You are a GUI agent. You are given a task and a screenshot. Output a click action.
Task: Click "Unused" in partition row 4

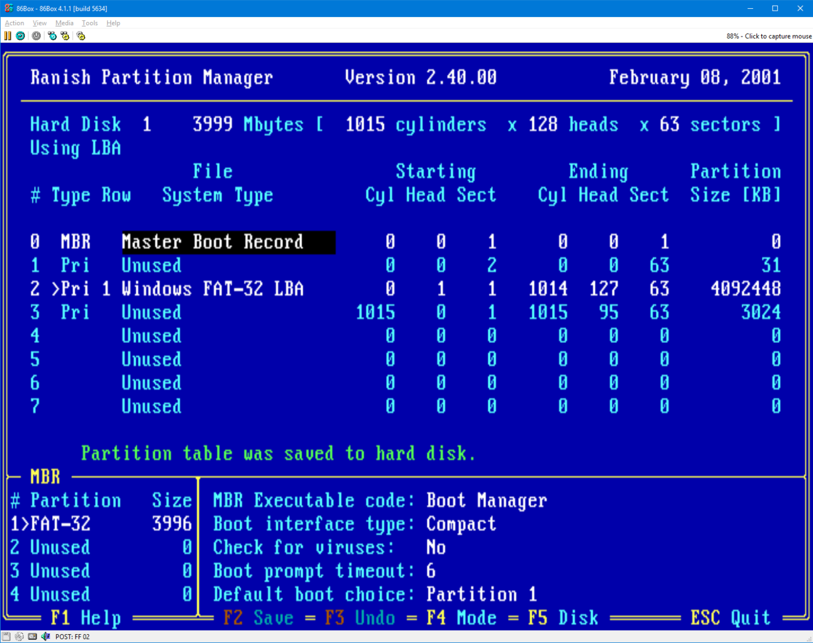click(x=152, y=336)
